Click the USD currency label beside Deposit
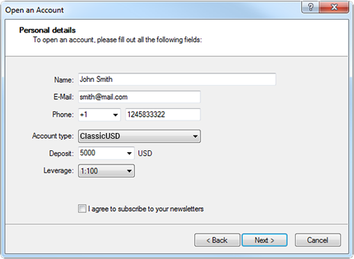Screen dimensions: 354x259 click(145, 153)
